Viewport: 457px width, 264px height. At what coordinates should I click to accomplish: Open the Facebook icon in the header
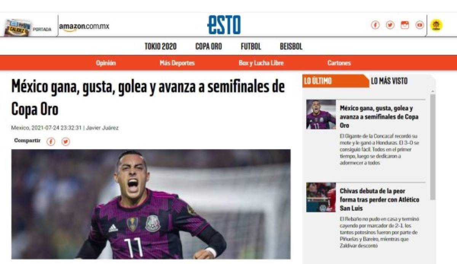[x=375, y=25]
